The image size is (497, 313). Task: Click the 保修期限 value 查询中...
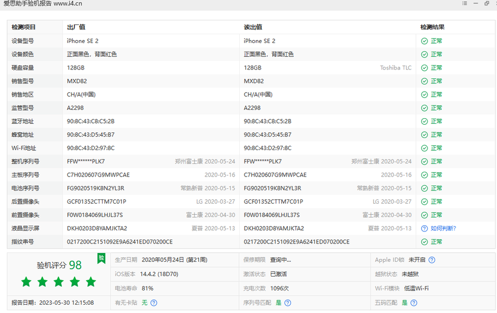point(281,260)
